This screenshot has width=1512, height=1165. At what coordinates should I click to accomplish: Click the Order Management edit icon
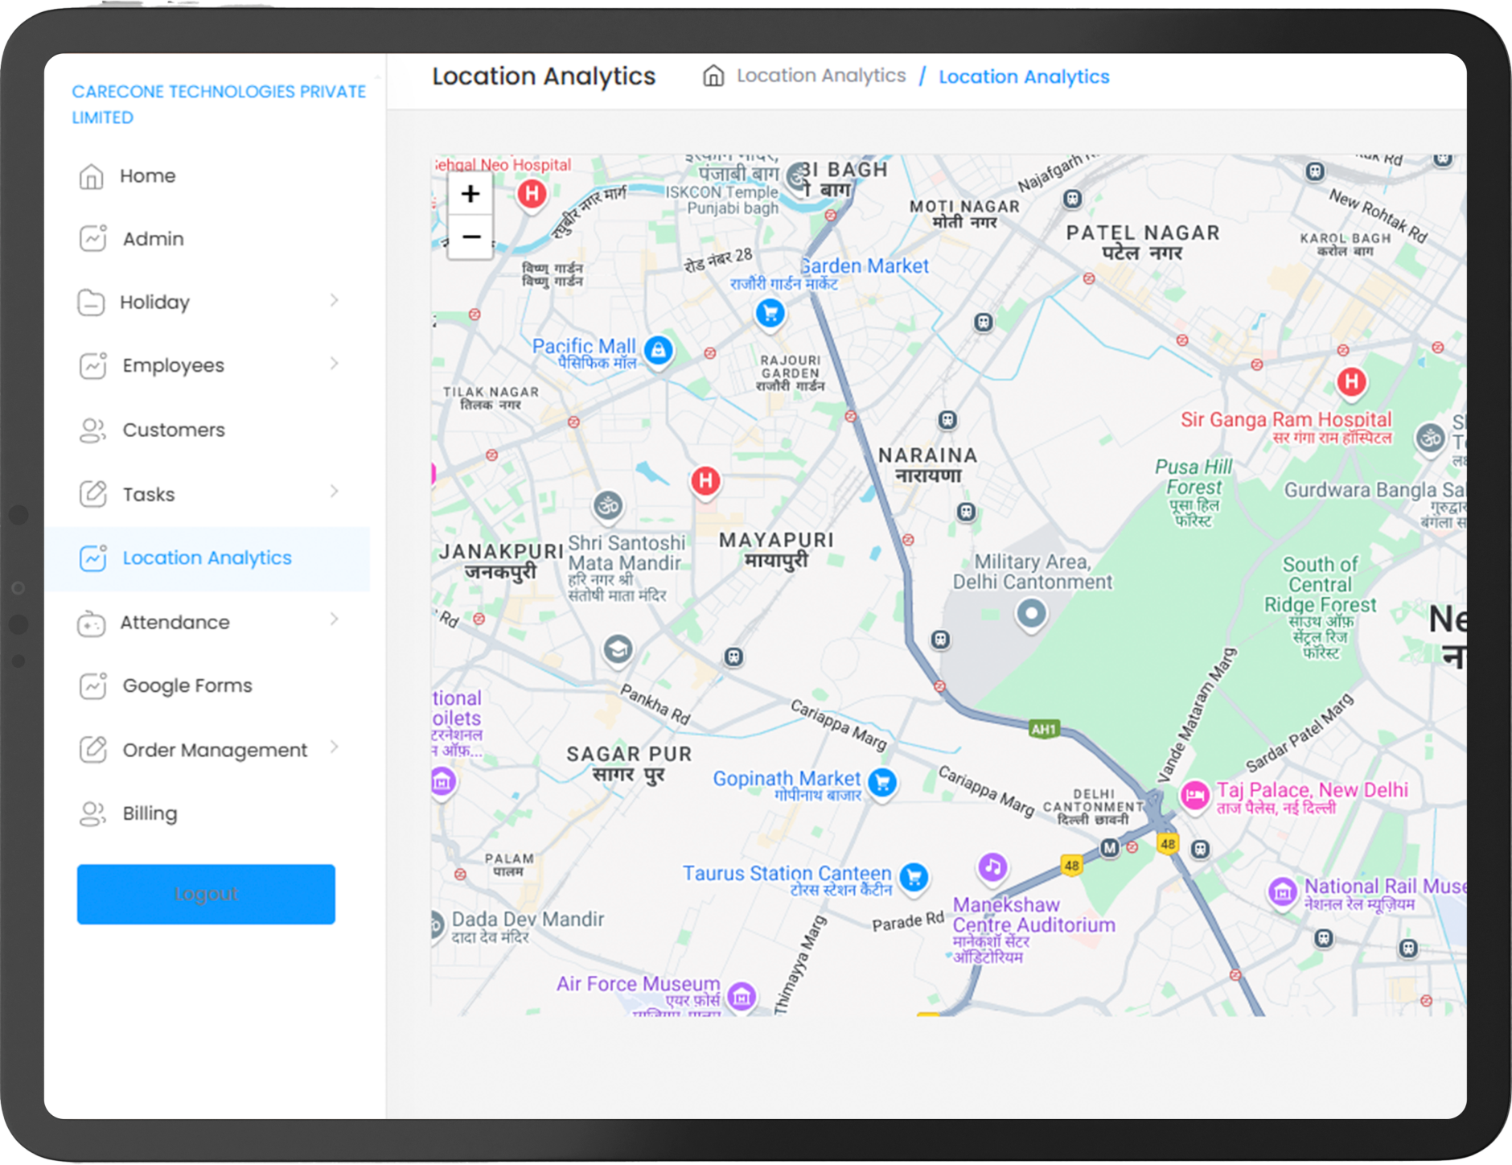[92, 749]
